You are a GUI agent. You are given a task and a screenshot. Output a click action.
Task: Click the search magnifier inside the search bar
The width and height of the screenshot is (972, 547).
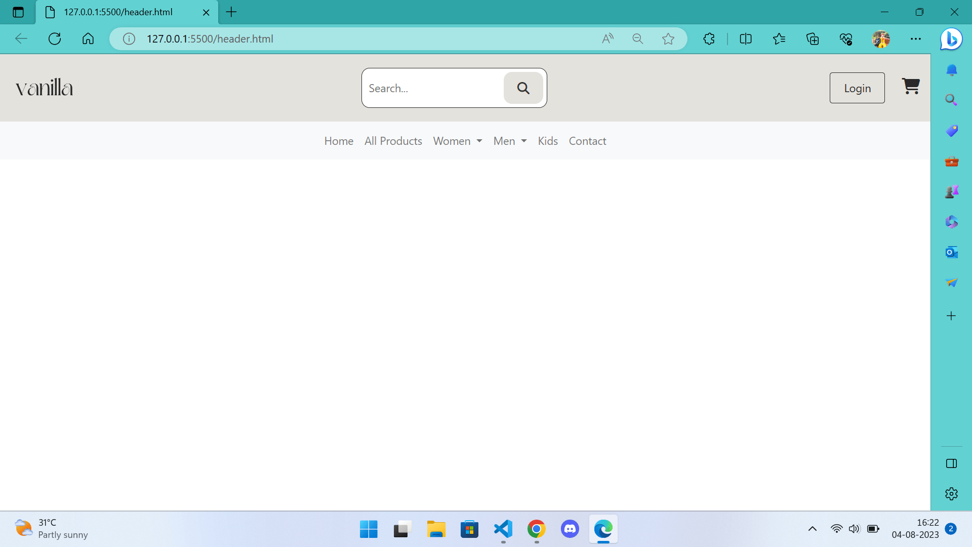pos(523,88)
